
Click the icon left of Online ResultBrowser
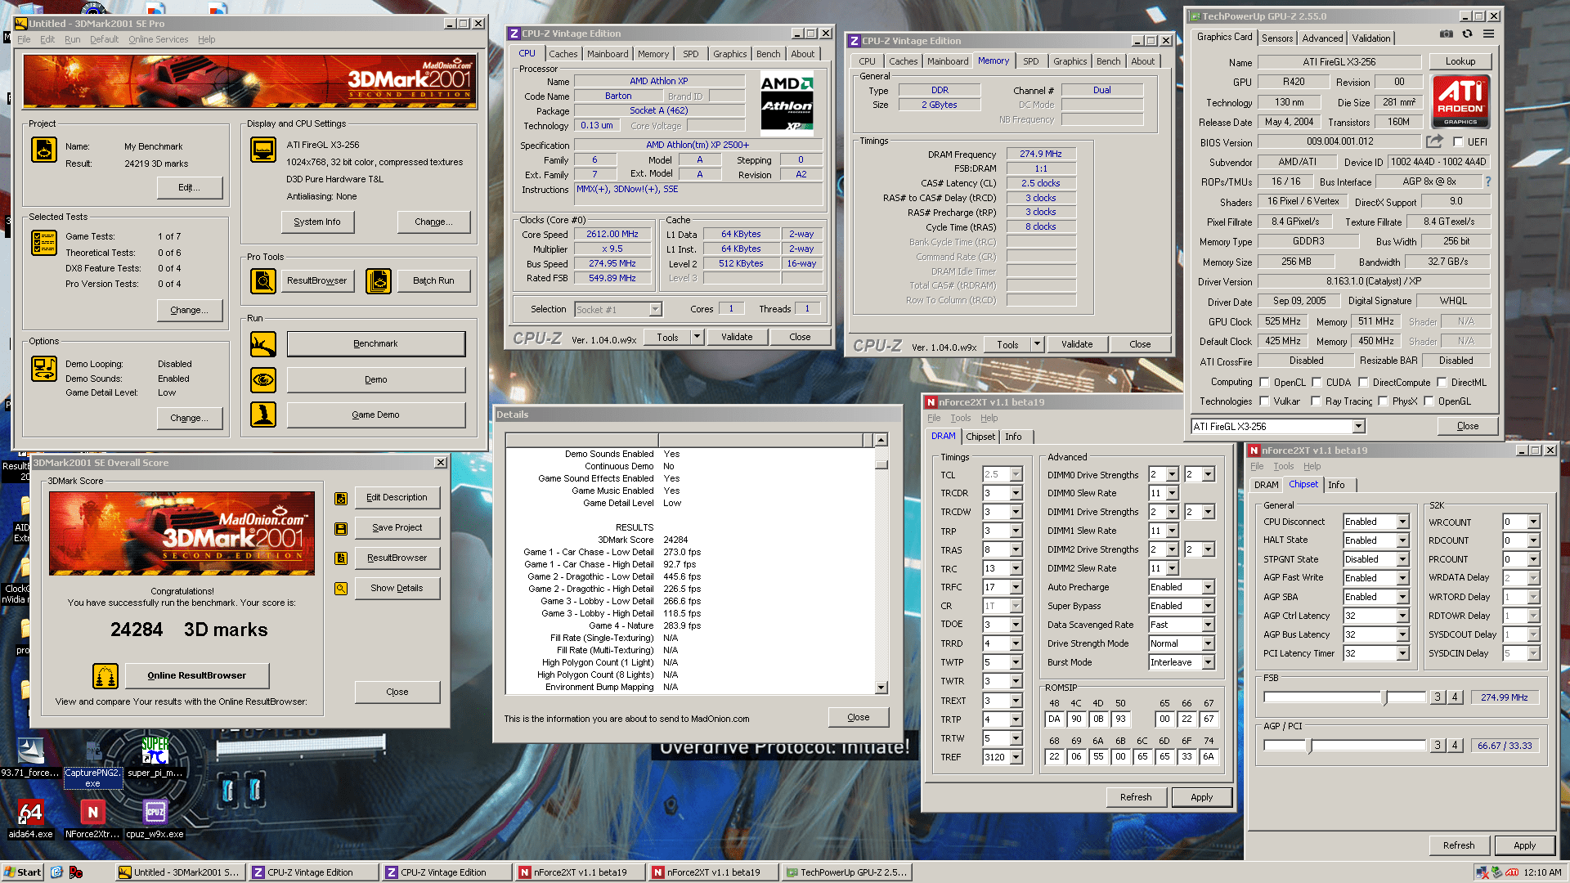105,676
